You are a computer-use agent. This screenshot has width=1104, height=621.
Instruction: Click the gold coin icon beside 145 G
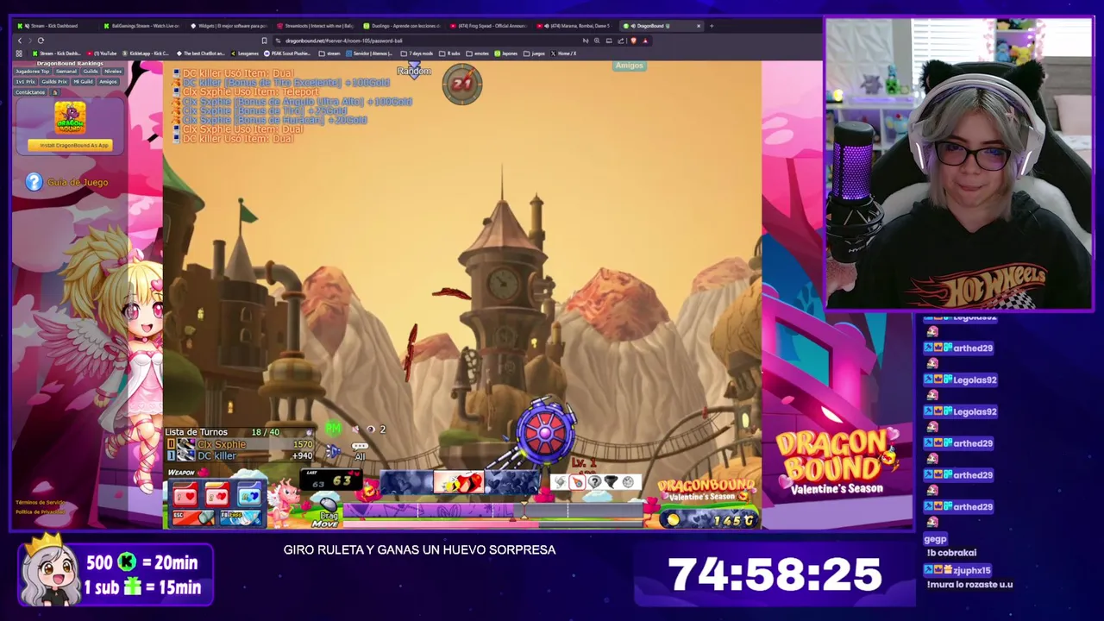[673, 519]
